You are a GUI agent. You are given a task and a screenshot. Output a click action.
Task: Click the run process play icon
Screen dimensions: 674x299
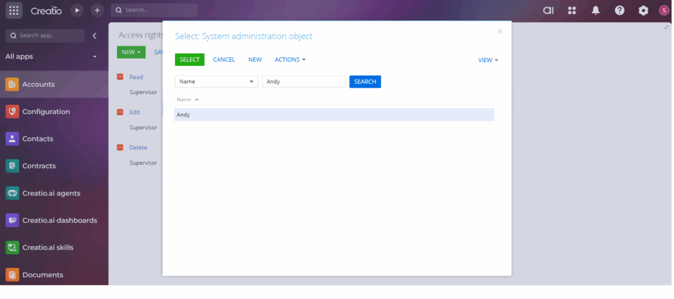tap(77, 11)
